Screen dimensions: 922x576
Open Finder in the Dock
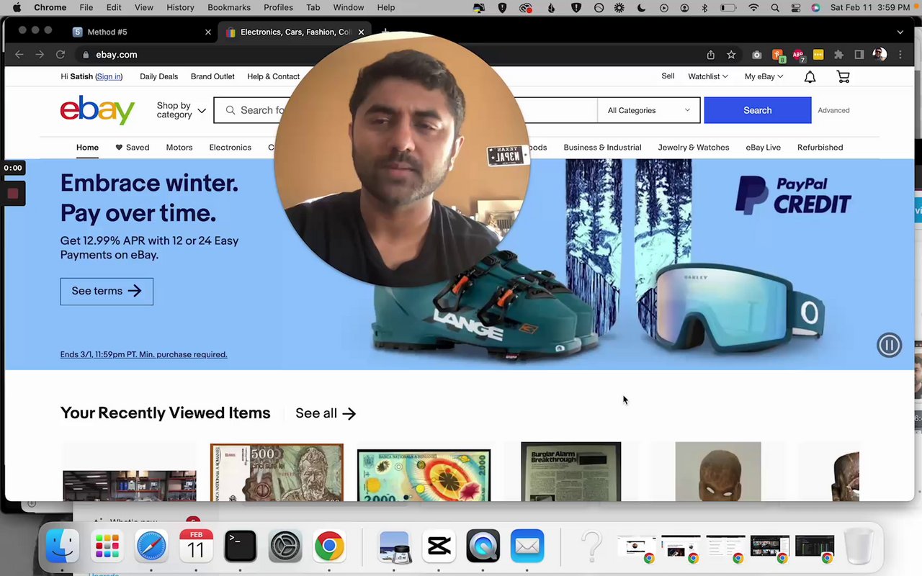(63, 547)
